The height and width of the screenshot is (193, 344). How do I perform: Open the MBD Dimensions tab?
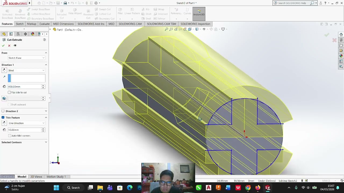(x=63, y=24)
